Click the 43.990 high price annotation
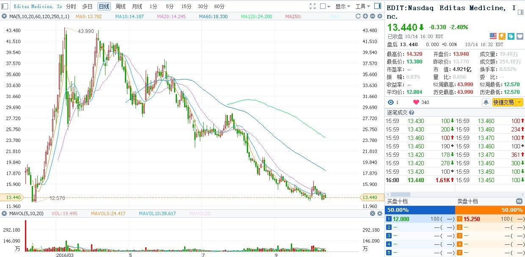 pyautogui.click(x=86, y=31)
